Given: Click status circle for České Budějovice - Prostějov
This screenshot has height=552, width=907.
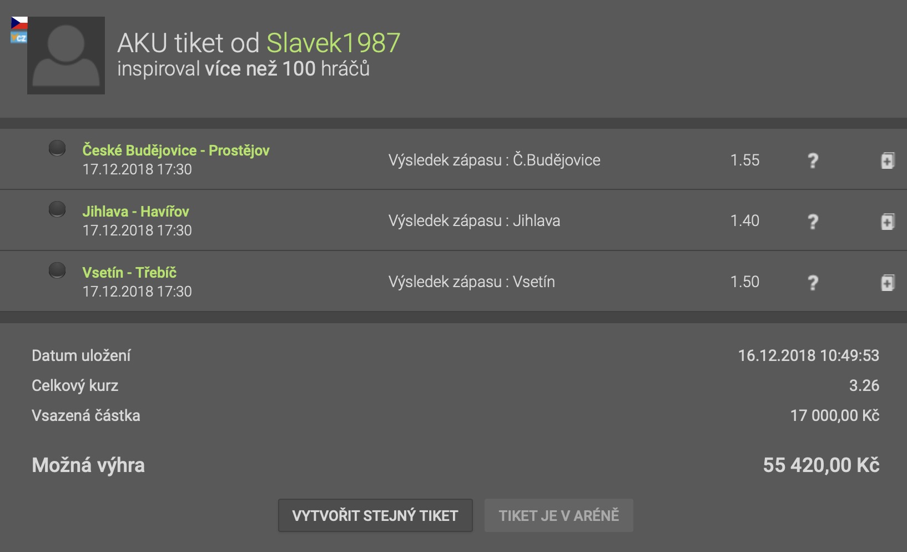Looking at the screenshot, I should (x=57, y=148).
